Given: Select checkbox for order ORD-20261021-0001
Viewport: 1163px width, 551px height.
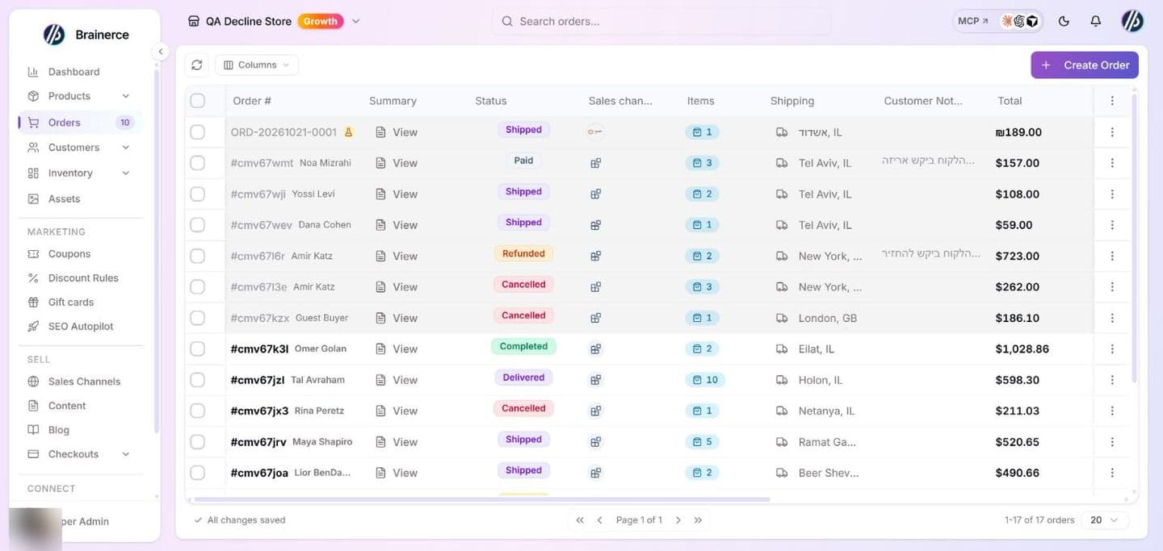Looking at the screenshot, I should [x=197, y=131].
